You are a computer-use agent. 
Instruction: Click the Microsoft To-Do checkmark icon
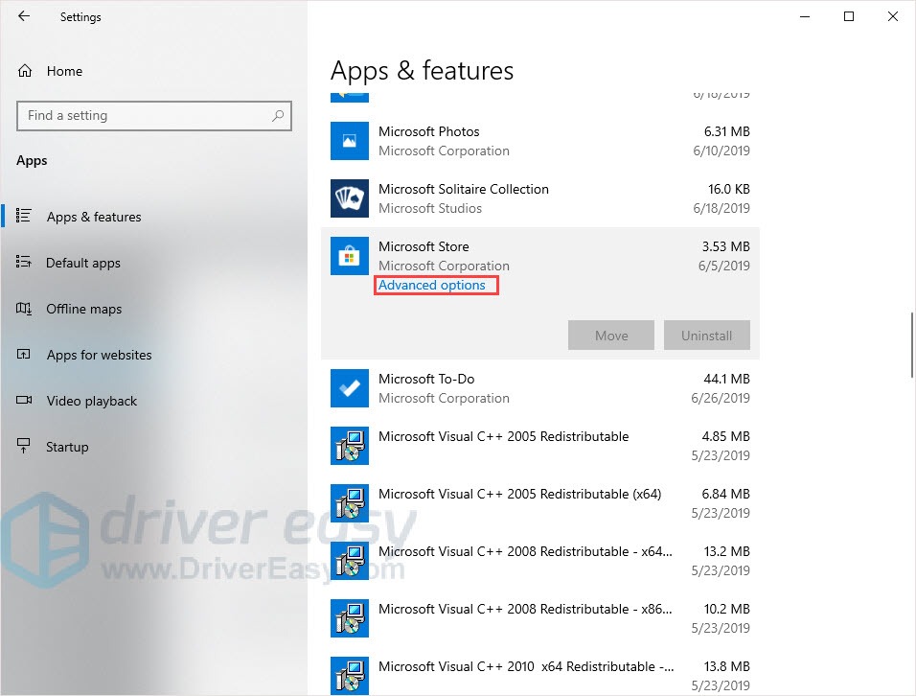coord(350,388)
